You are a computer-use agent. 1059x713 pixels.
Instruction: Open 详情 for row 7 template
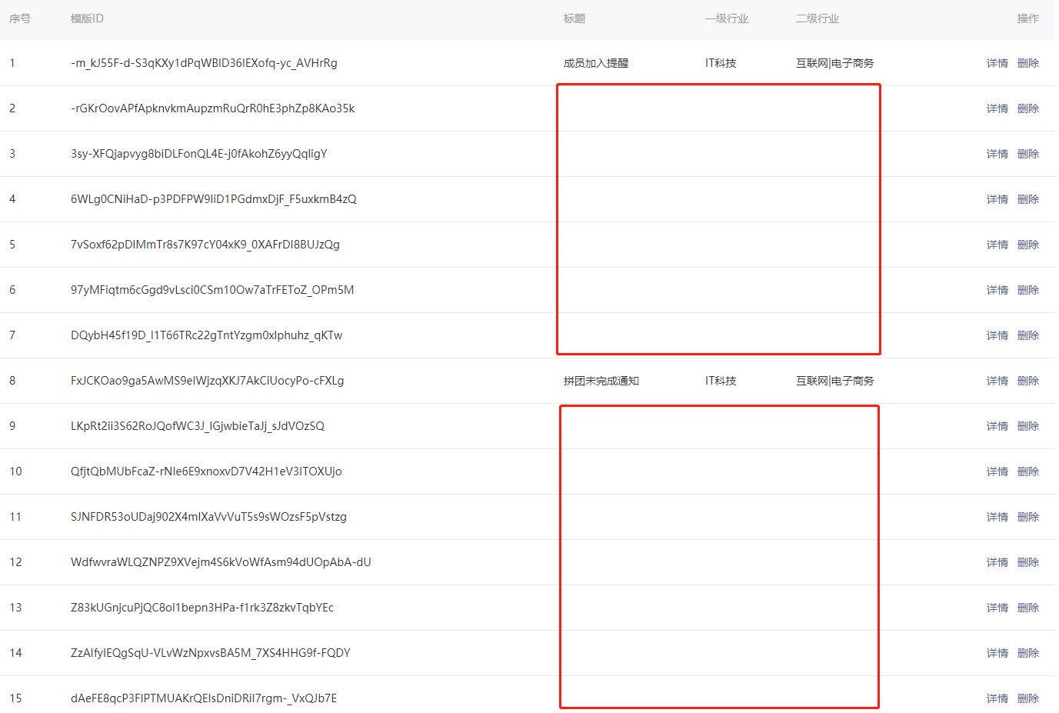(997, 335)
